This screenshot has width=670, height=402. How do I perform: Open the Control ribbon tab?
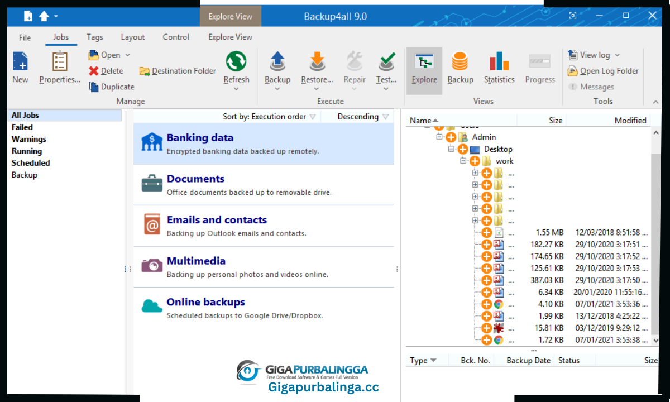click(x=176, y=37)
